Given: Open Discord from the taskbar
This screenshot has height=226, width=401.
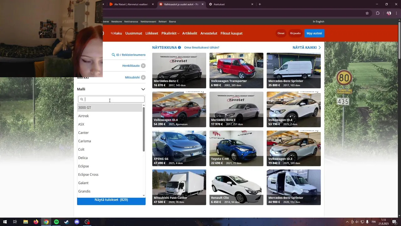Looking at the screenshot, I should (77, 222).
